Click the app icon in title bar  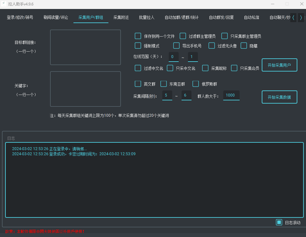tap(4, 4)
